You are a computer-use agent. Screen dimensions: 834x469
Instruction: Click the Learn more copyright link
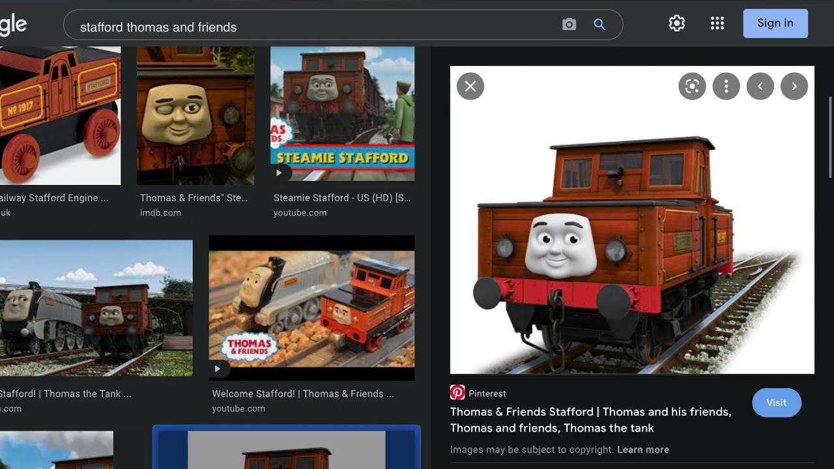pos(643,449)
